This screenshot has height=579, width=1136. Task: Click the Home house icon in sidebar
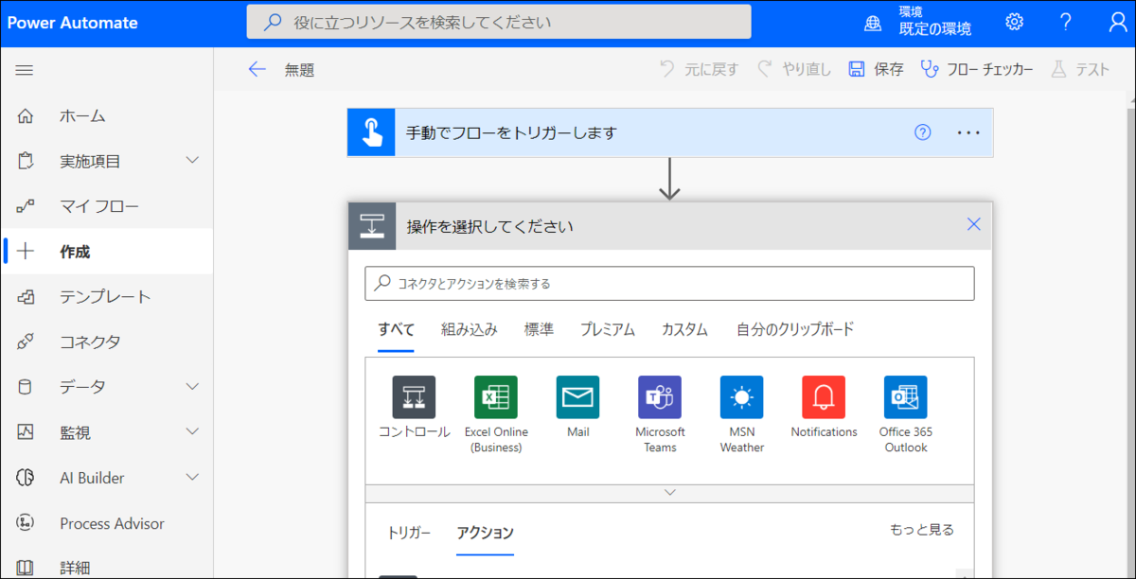coord(26,115)
